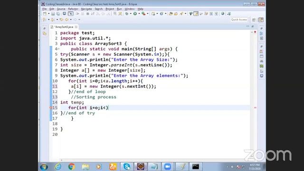Open the Windows Start button
The height and width of the screenshot is (171, 304).
44,167
